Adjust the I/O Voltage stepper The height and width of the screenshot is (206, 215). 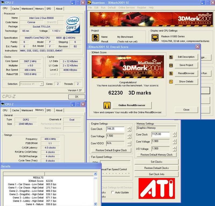[174, 149]
